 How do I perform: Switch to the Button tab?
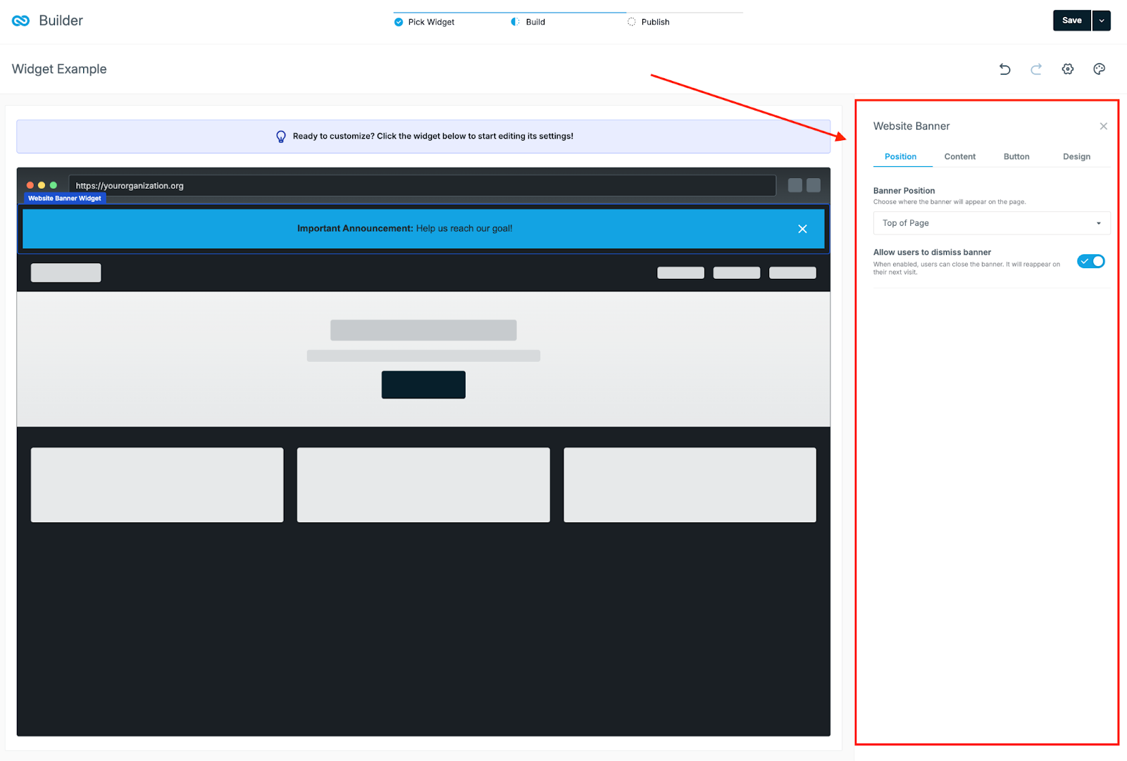(x=1016, y=157)
